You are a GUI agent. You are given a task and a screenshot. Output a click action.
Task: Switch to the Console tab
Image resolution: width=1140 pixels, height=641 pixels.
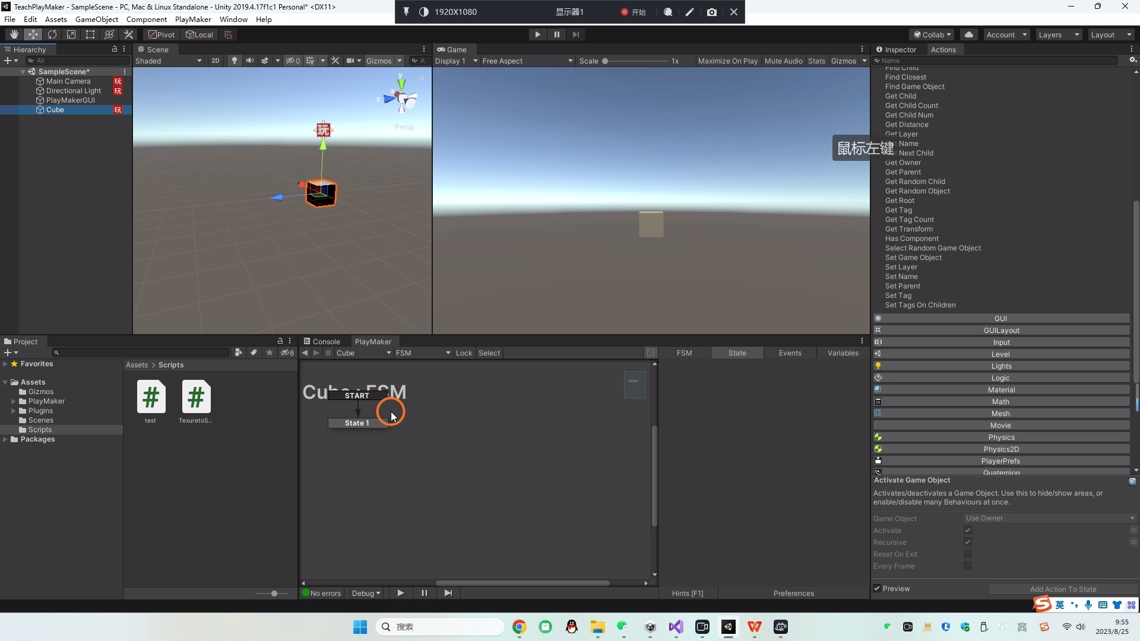(321, 341)
